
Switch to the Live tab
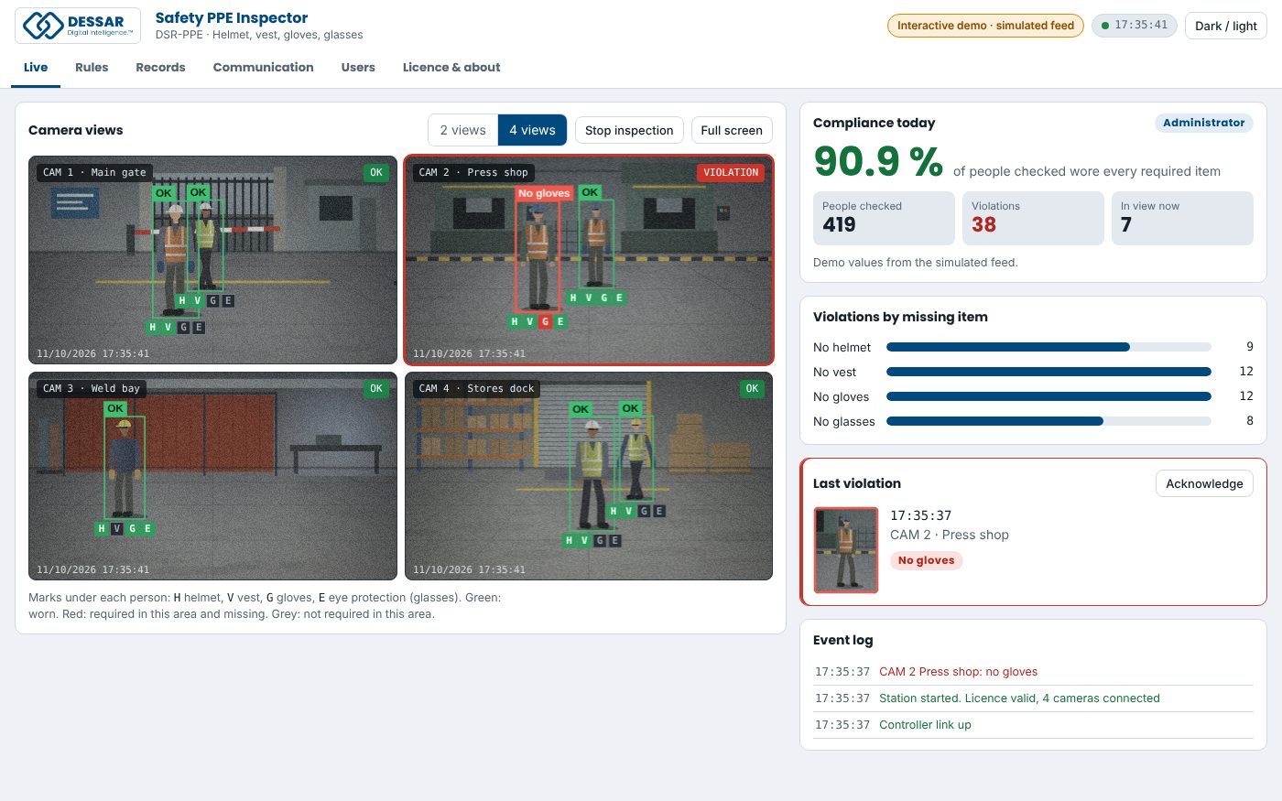coord(36,68)
